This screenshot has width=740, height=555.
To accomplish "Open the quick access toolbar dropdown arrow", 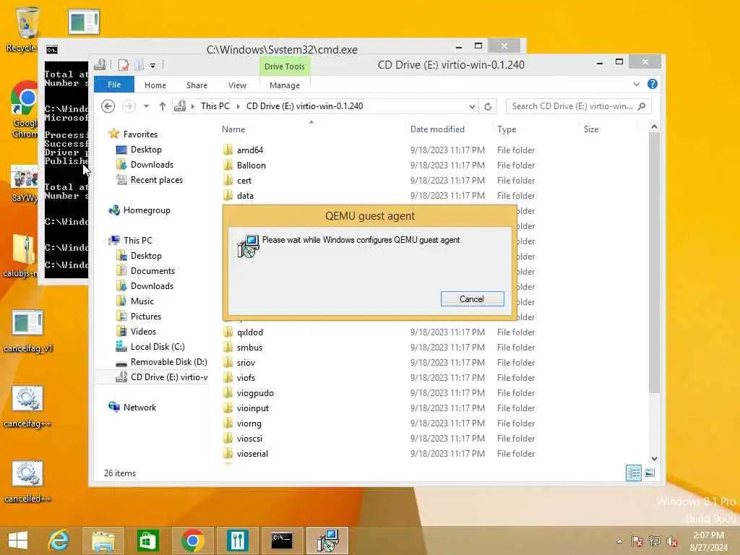I will coord(153,65).
